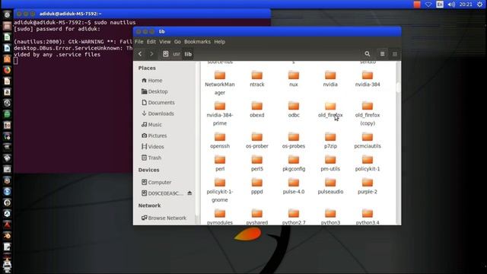Select the pcmciautils folder icon
The width and height of the screenshot is (487, 274).
(368, 137)
